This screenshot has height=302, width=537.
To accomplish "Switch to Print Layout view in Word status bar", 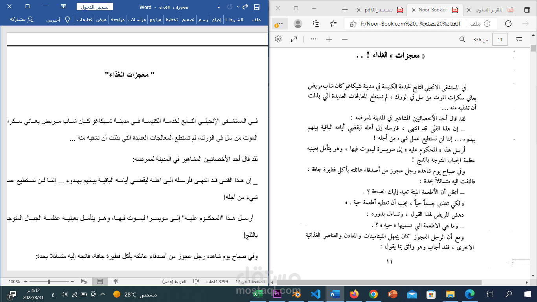I will pos(100,282).
